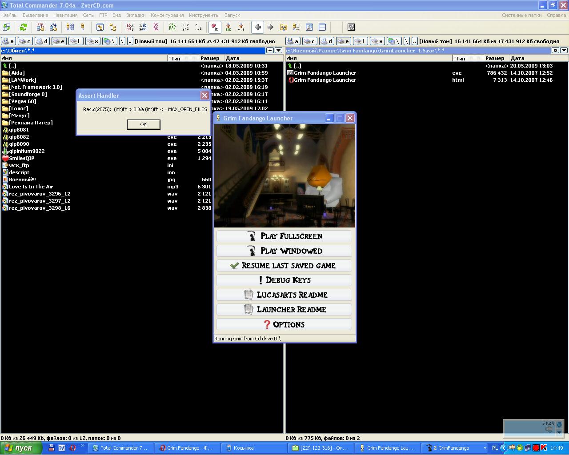This screenshot has height=455, width=569.
Task: Click the back arrow navigation icon
Action: 258,27
